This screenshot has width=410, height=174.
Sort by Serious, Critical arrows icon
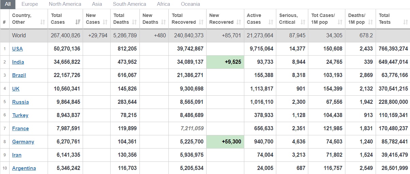coord(303,22)
